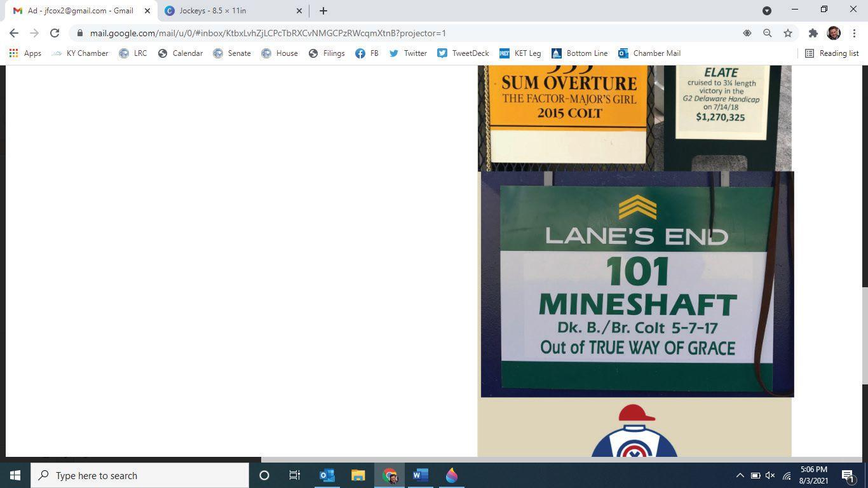Open the zoom magnifier icon in address bar

pos(768,33)
